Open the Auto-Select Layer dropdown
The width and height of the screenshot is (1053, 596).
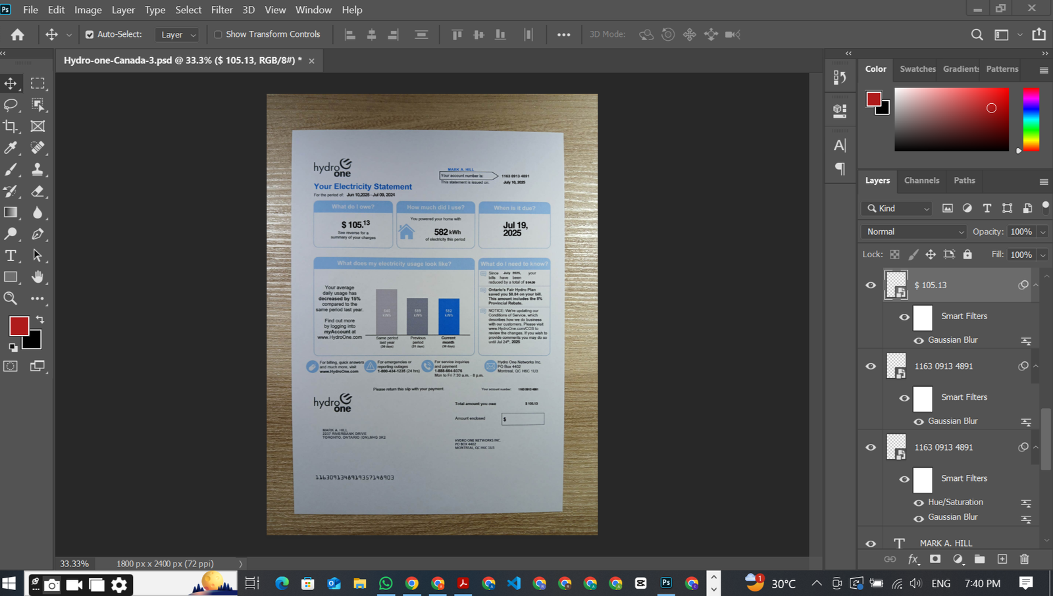tap(177, 34)
